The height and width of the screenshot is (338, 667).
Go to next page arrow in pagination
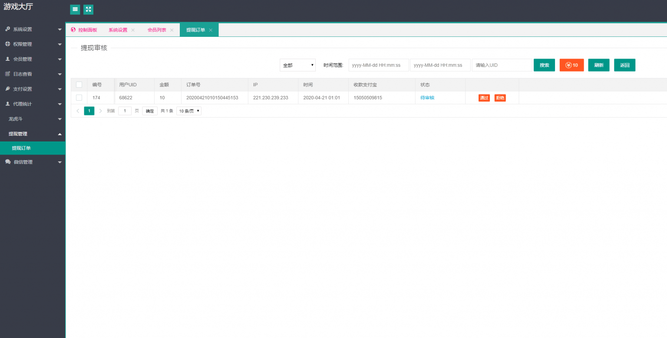click(x=101, y=111)
